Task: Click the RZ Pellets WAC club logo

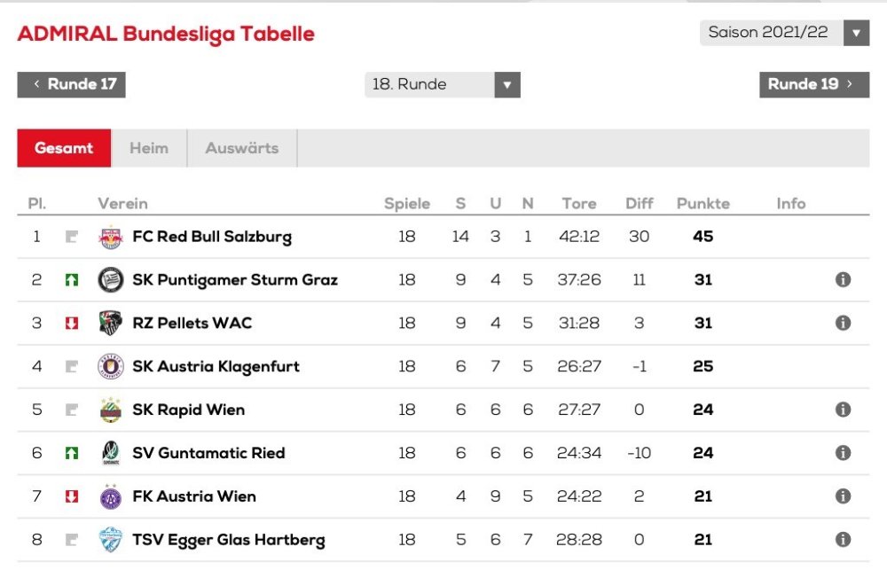Action: pos(110,323)
